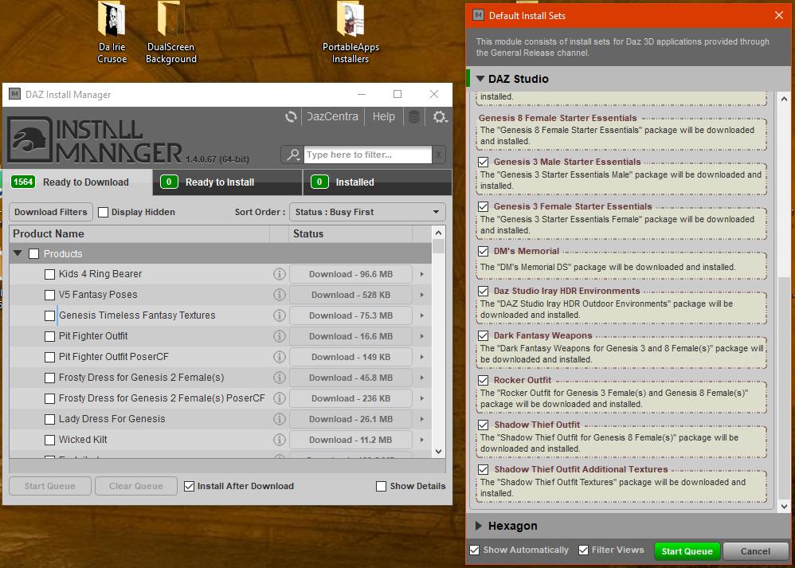Switch to the Ready to Install tab
The width and height of the screenshot is (795, 568).
228,182
